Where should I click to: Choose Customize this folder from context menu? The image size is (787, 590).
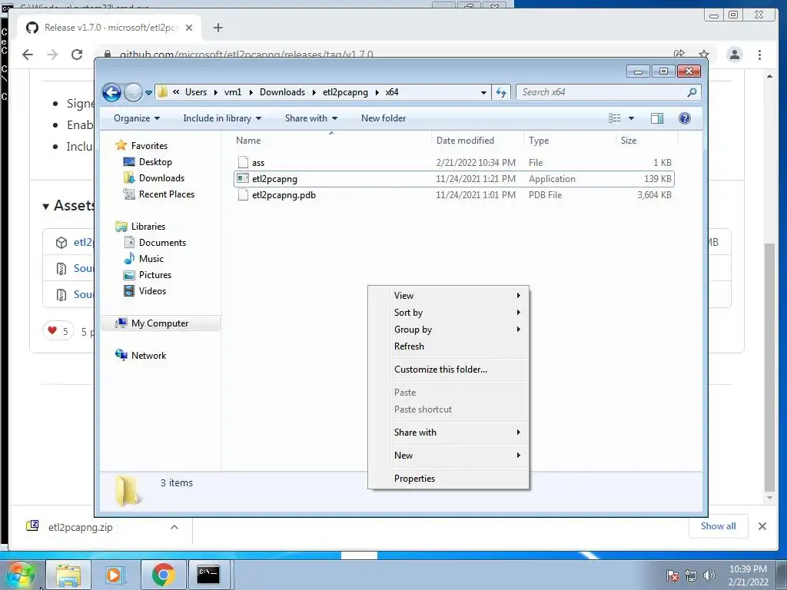(448, 370)
